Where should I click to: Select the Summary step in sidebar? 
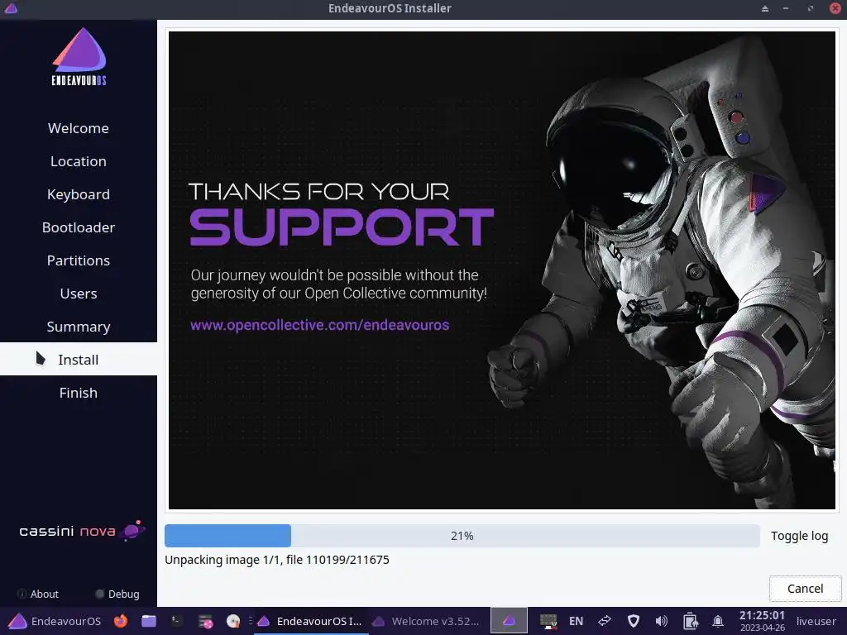pyautogui.click(x=79, y=327)
